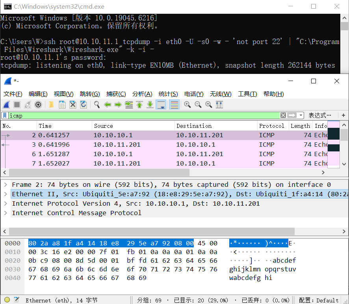This screenshot has height=304, width=349.
Task: Open the 编辑(E) menu
Action: coord(38,94)
